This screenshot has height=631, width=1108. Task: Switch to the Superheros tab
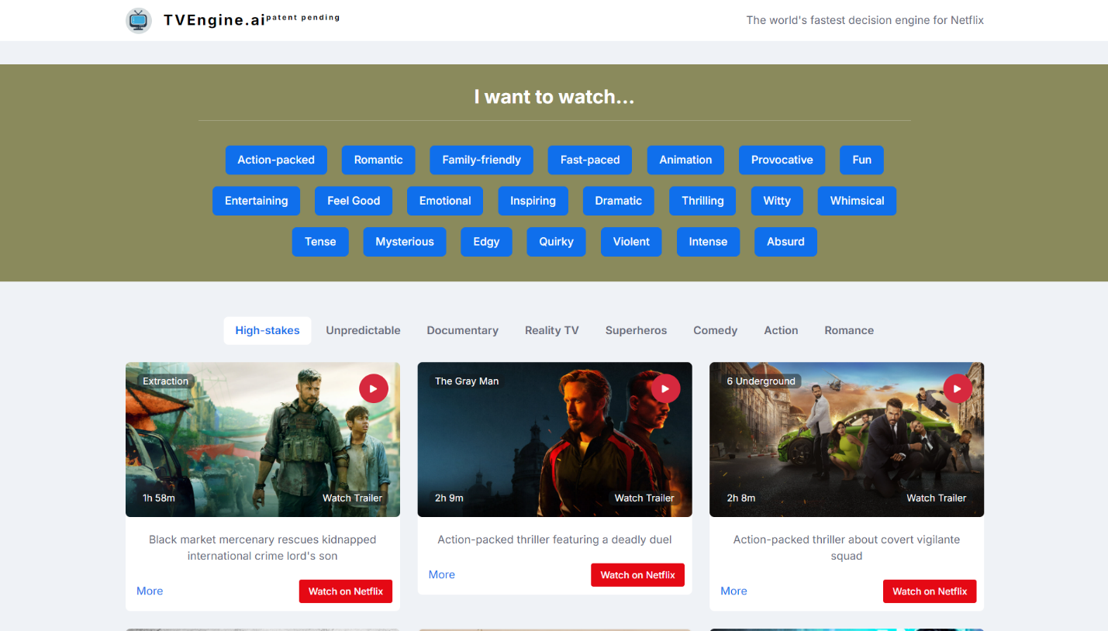(x=636, y=330)
